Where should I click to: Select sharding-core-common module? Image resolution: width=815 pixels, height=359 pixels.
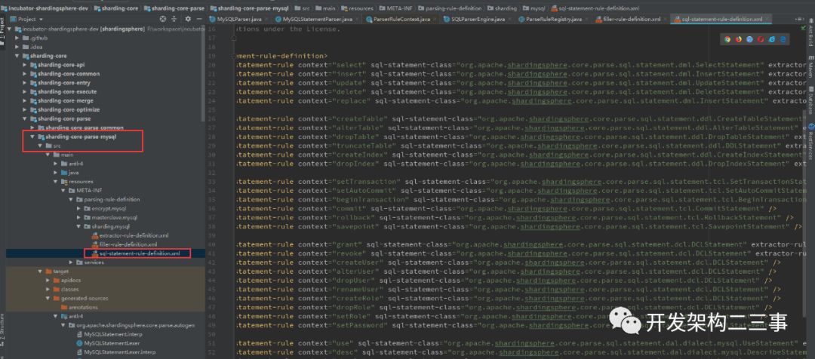click(65, 74)
